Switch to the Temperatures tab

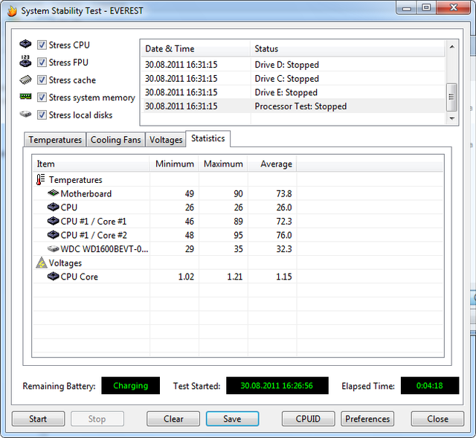[x=55, y=140]
